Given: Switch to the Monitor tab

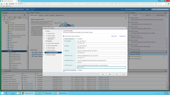Looking at the screenshot, I should click(x=47, y=15).
